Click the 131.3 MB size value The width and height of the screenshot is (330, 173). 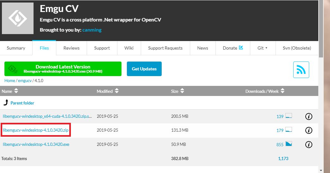pos(180,130)
